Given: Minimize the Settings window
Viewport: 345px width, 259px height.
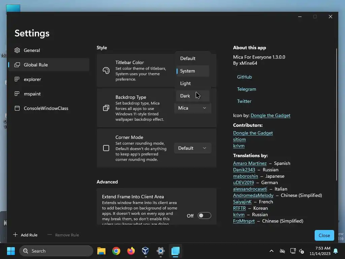Looking at the screenshot, I should pos(300,17).
